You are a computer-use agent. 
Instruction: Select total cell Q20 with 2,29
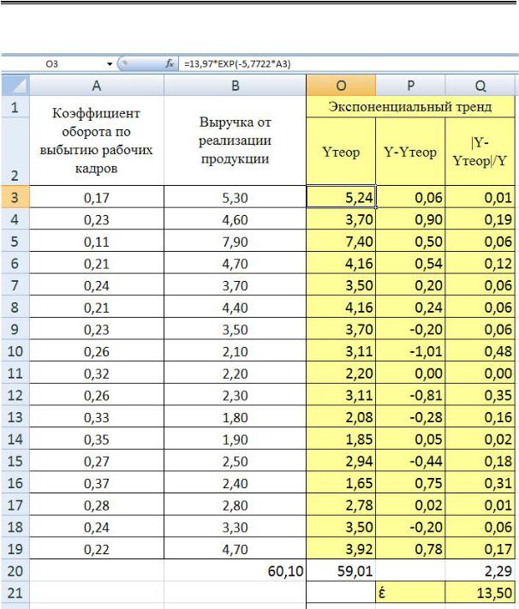pos(480,570)
